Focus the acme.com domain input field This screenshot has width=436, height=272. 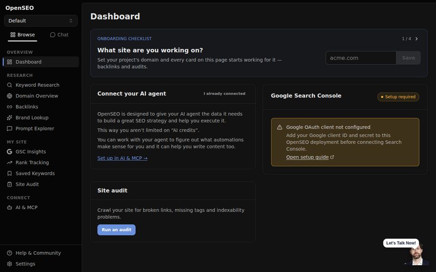[361, 58]
